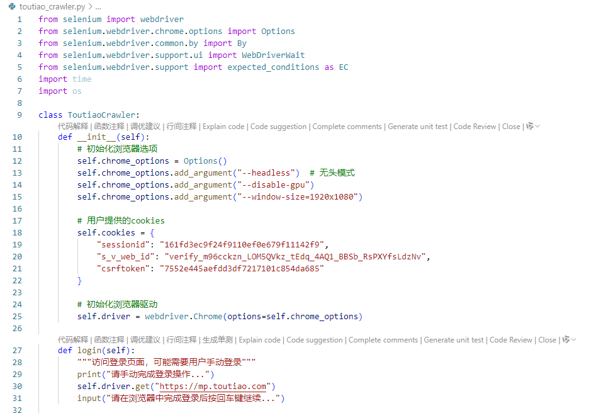Click Code Review above def __init__
Viewport: 591px width, 413px height.
[x=475, y=127]
